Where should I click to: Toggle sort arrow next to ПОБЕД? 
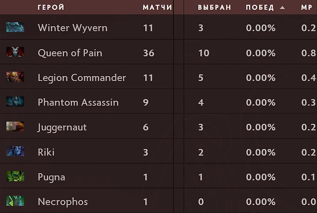coord(282,8)
